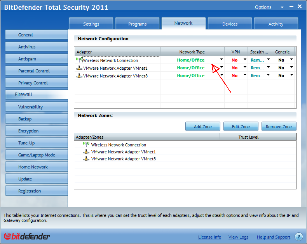Click the wireless icon in Network Zones tree
Screen dimensions: 307x244
point(86,144)
